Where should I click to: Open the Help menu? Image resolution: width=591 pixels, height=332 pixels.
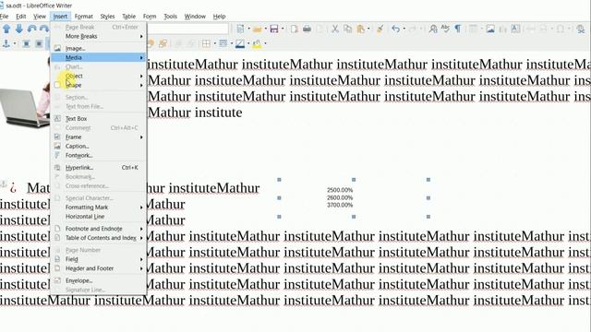tap(220, 17)
